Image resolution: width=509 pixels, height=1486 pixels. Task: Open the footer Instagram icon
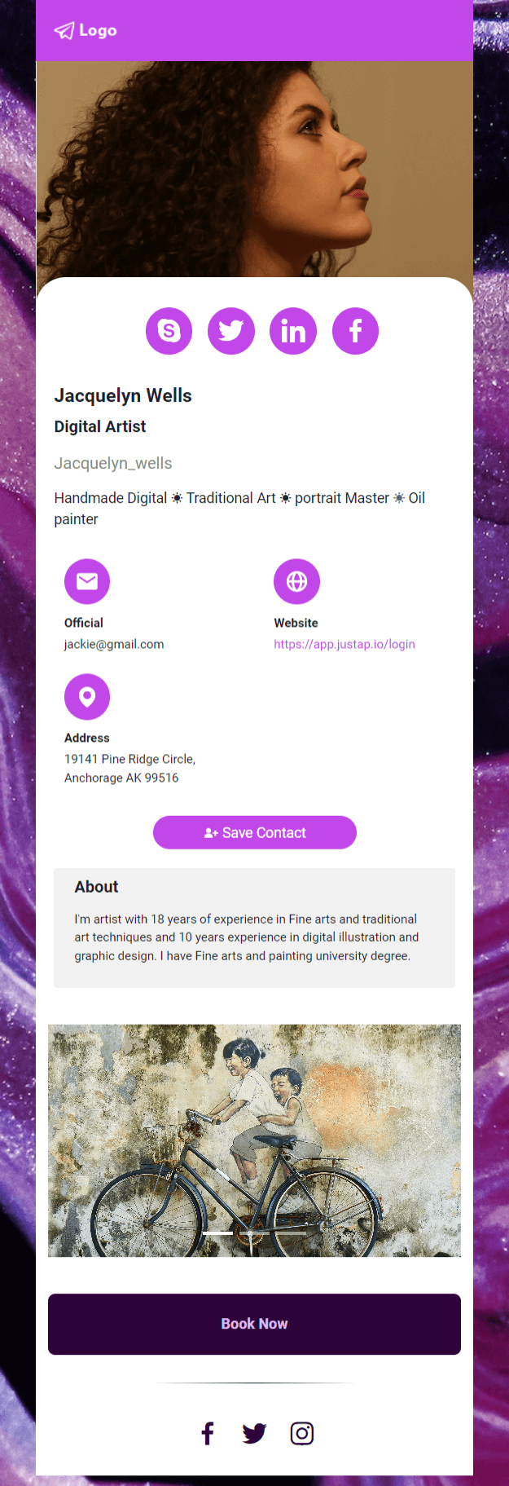pos(302,1433)
